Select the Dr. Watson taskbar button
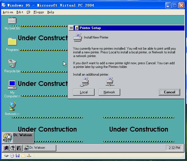187x161 pixels. [x=40, y=148]
